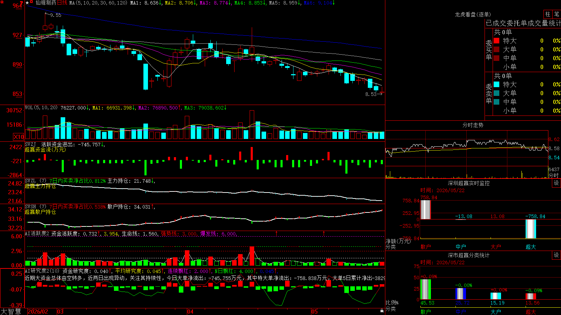This screenshot has width=561, height=315.
Task: Click the dark red 大单 buy-order swatch
Action: click(496, 49)
